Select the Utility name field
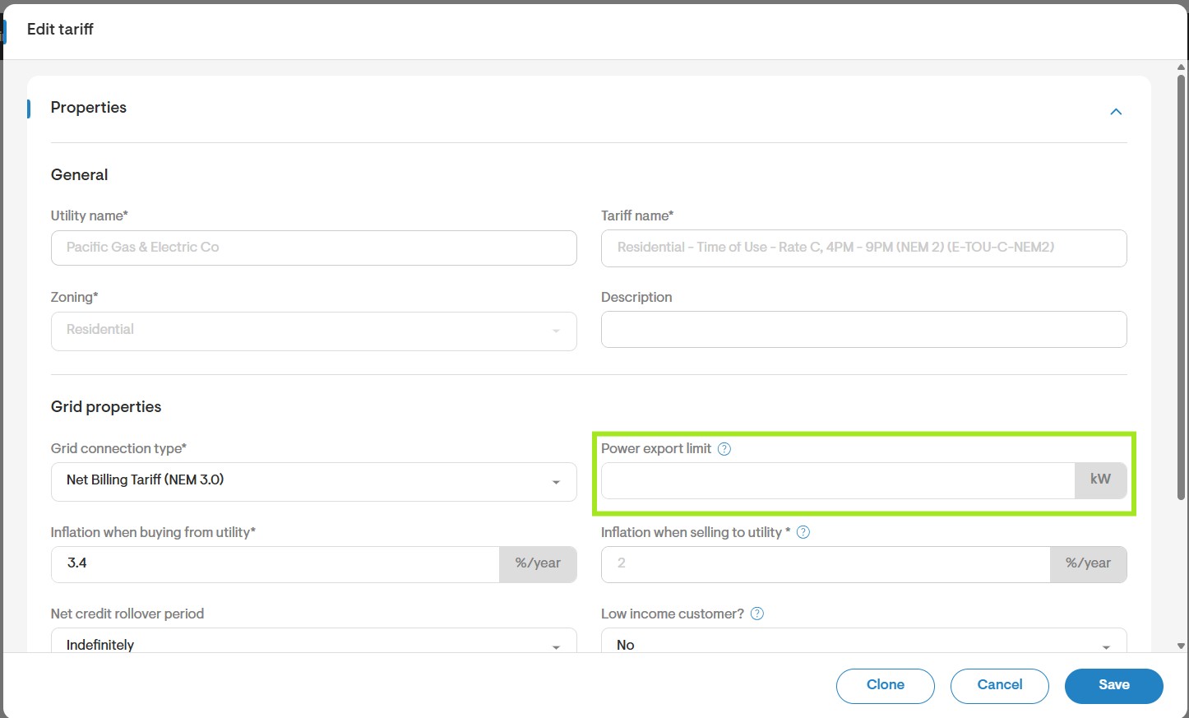 coord(313,248)
